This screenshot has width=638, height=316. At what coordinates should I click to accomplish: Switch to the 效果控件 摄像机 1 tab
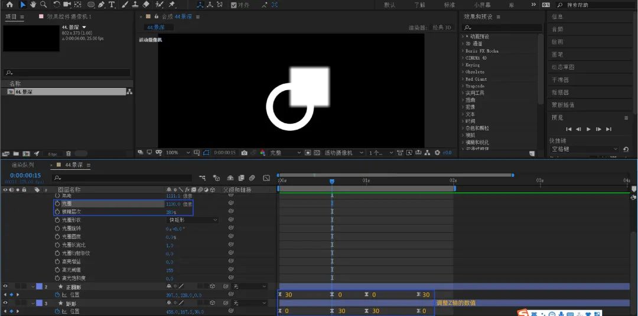pyautogui.click(x=69, y=17)
